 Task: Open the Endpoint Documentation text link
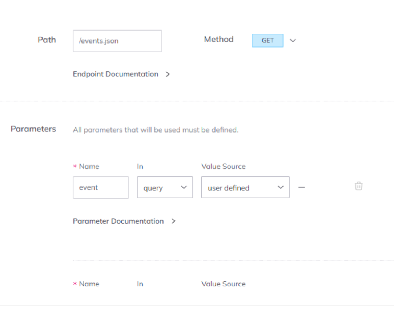[x=116, y=74]
